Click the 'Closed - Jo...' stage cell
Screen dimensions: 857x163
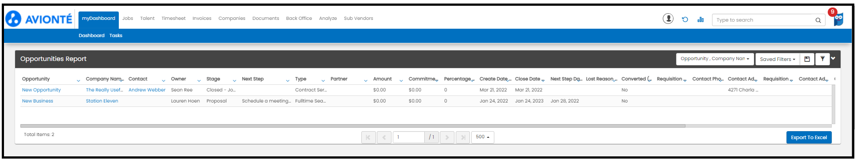[x=221, y=90]
